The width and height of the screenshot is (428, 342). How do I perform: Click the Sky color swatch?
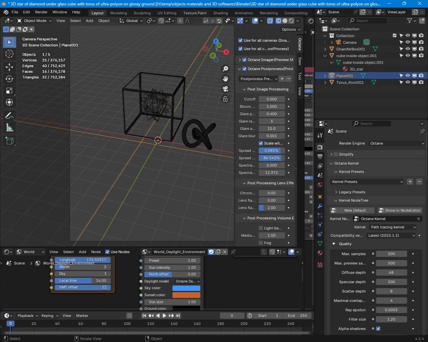pyautogui.click(x=186, y=288)
